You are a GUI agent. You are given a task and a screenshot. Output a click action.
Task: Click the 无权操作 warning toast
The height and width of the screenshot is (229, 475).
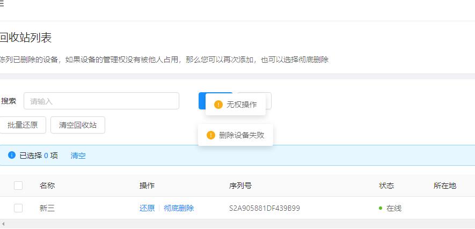(236, 105)
